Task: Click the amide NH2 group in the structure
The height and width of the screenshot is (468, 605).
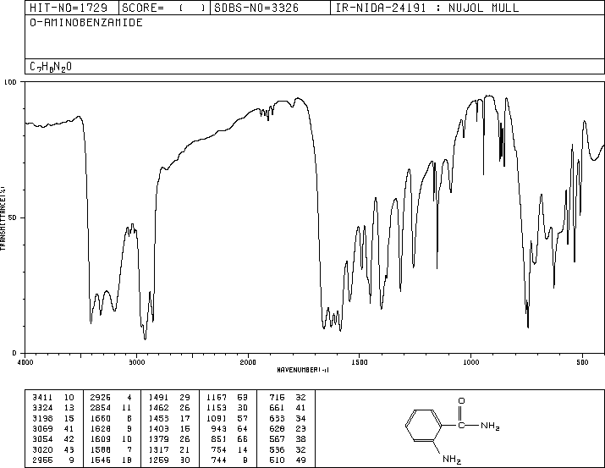Action: pos(490,426)
